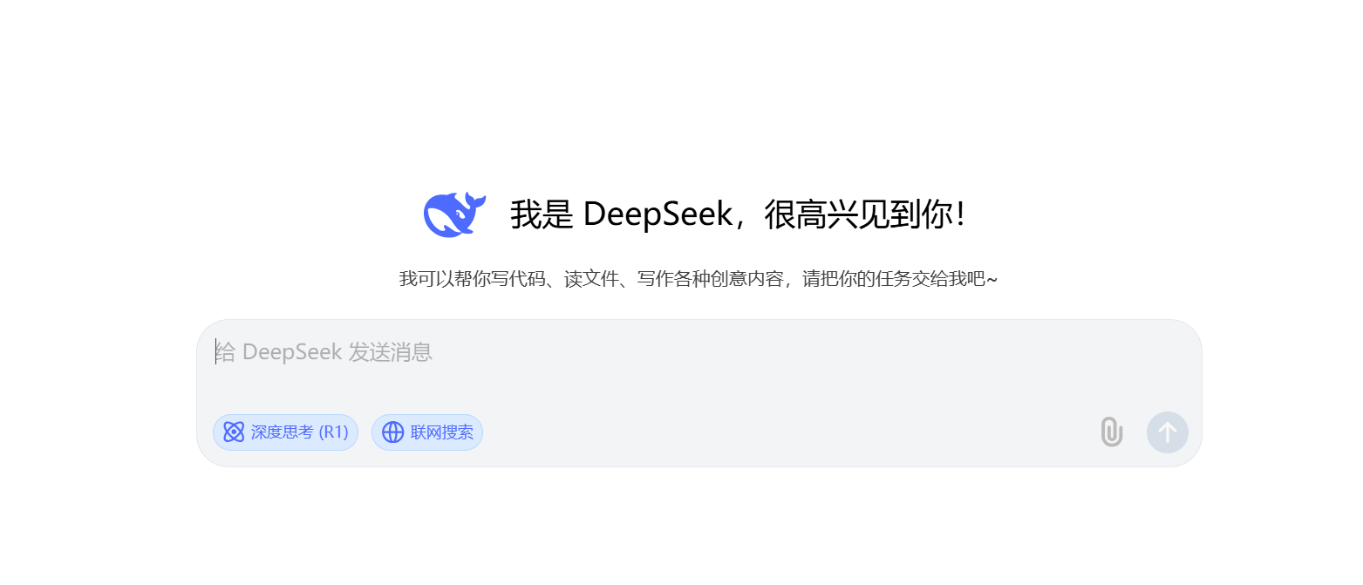Click the DeepSeek whale logo

pyautogui.click(x=454, y=214)
